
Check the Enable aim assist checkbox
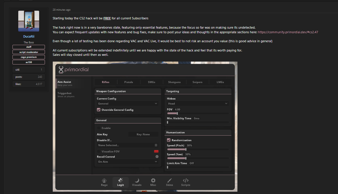point(99,128)
